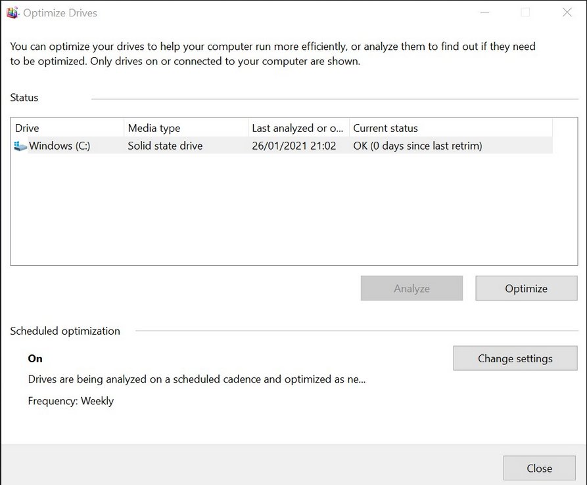587x485 pixels.
Task: Click the Windows (C:) drive icon
Action: point(20,146)
